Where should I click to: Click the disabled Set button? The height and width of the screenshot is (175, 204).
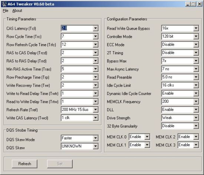point(60,164)
